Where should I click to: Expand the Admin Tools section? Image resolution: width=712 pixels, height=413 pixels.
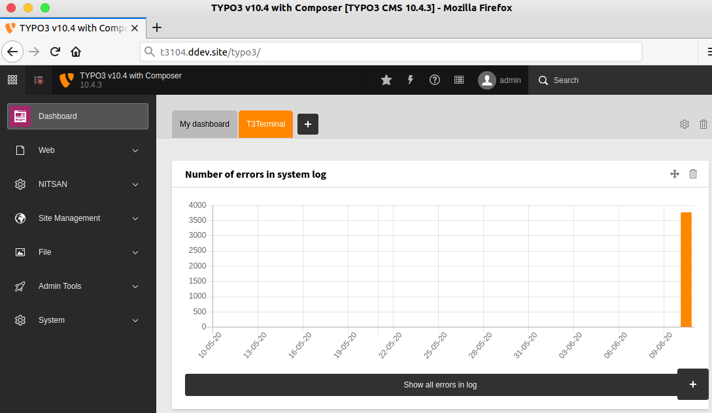[x=77, y=286]
